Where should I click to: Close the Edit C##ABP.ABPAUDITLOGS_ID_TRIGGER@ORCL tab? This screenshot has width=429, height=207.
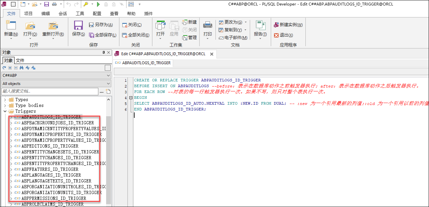click(212, 54)
